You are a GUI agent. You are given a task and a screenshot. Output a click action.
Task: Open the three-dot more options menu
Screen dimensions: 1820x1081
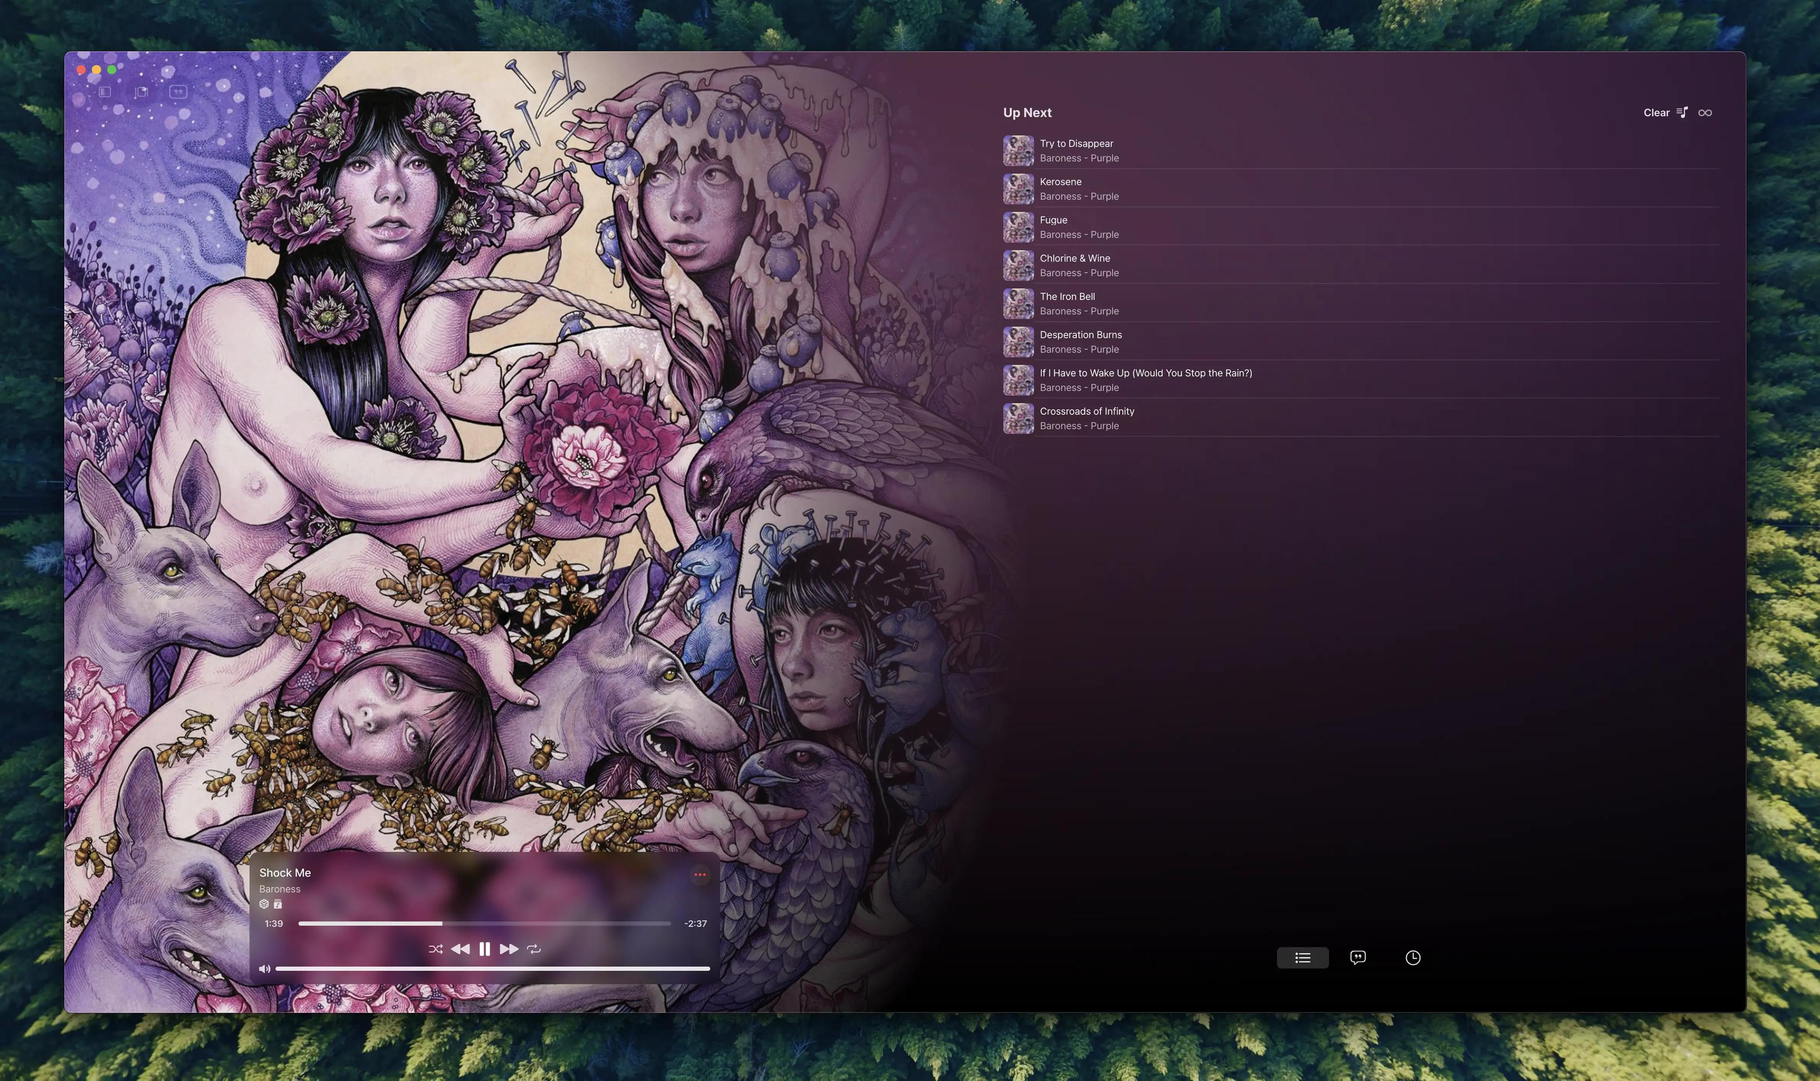pyautogui.click(x=700, y=875)
